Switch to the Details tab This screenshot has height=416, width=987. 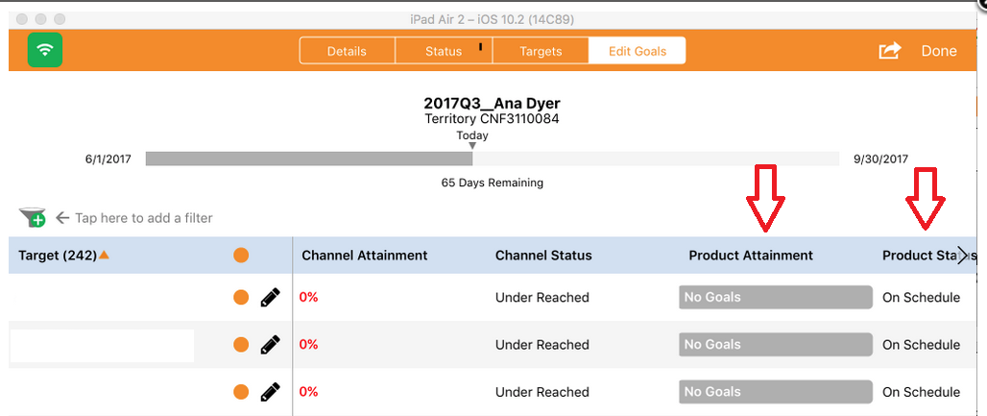pos(347,51)
